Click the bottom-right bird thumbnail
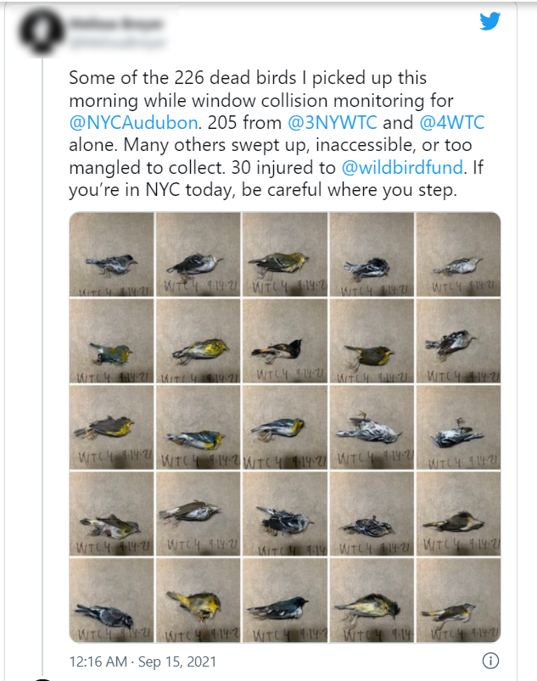Image resolution: width=537 pixels, height=681 pixels. [458, 600]
